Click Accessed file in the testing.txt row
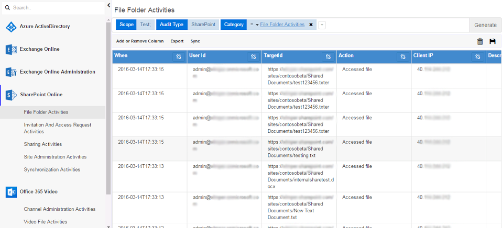Viewport: 502px width, 228px height. (357, 142)
